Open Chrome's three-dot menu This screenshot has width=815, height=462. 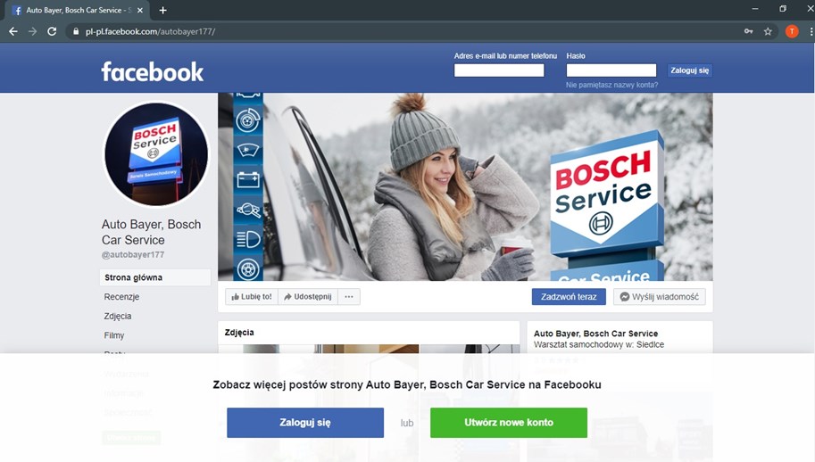tap(808, 31)
